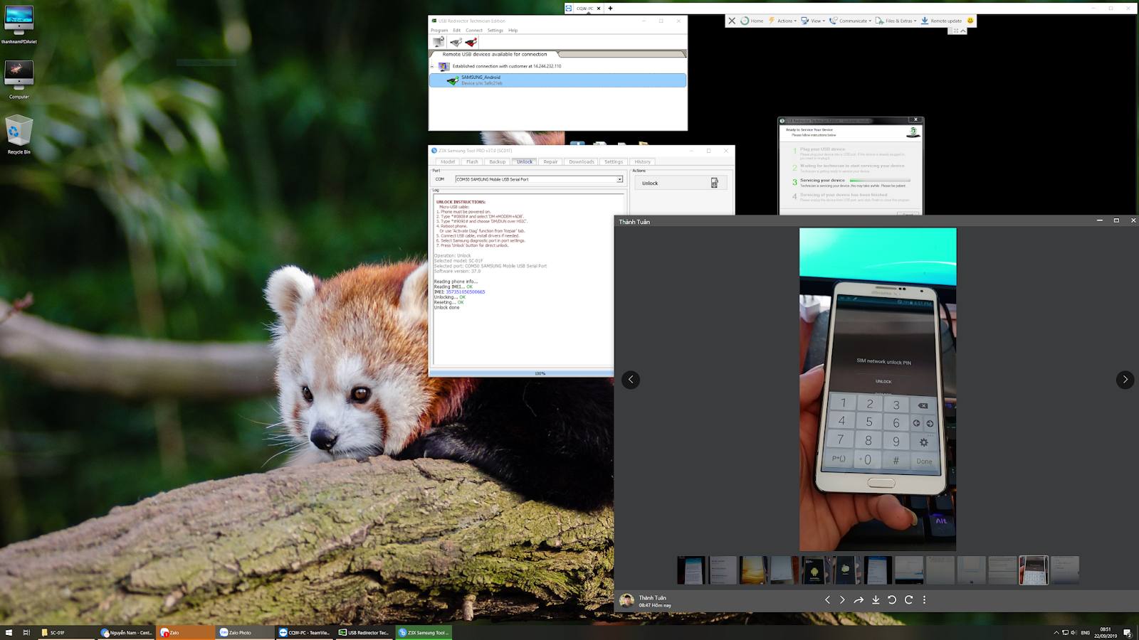Switch to the Unlock tab in Z3X
This screenshot has height=640, width=1139.
[x=525, y=162]
